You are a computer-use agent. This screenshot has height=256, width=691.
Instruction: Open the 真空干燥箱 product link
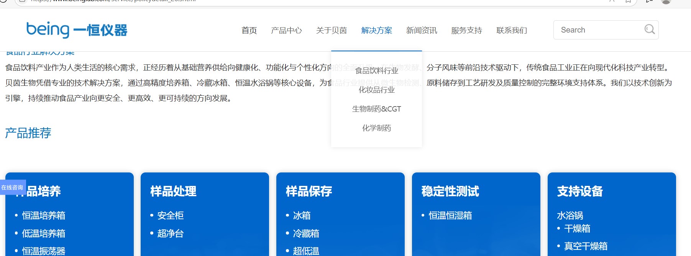(x=586, y=246)
